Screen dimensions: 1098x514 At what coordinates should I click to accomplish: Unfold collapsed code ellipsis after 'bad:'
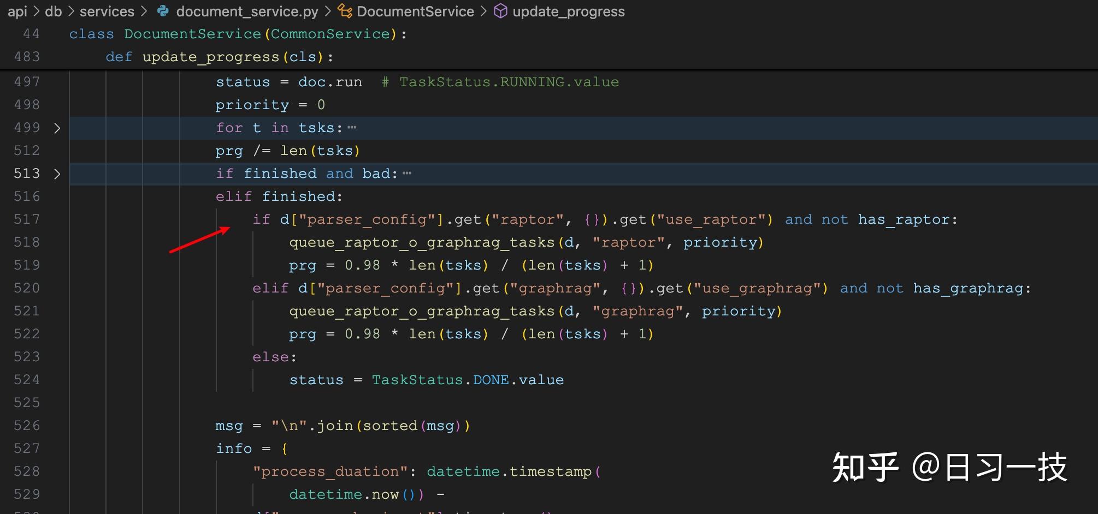pos(407,174)
